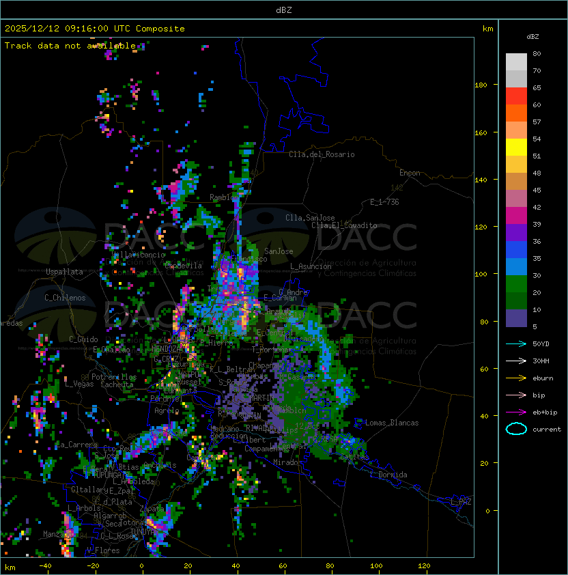This screenshot has width=568, height=575.
Task: Click the 'dBZ' legend heading
Action: pos(532,37)
